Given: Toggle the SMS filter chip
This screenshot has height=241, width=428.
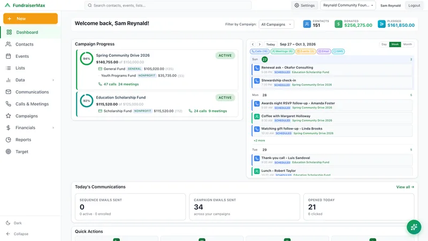Looking at the screenshot, I should pos(338,51).
